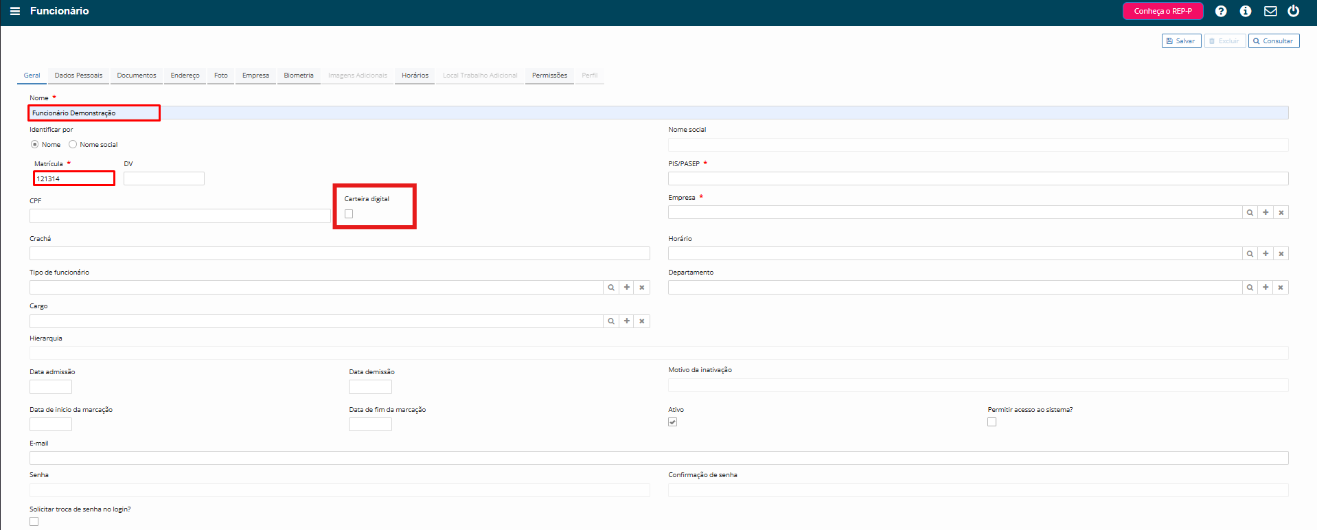Image resolution: width=1317 pixels, height=530 pixels.
Task: Add new Departamento with plus icon
Action: pos(1266,288)
